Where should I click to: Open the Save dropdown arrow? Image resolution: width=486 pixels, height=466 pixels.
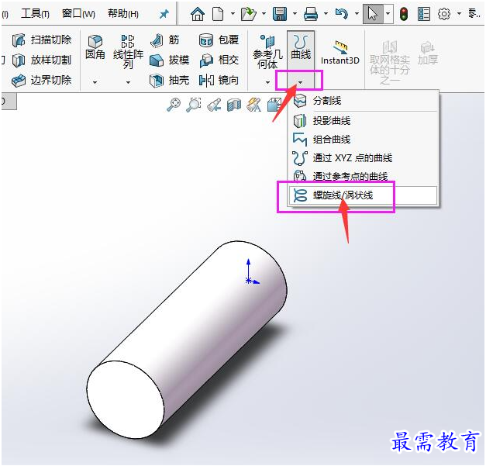point(295,14)
